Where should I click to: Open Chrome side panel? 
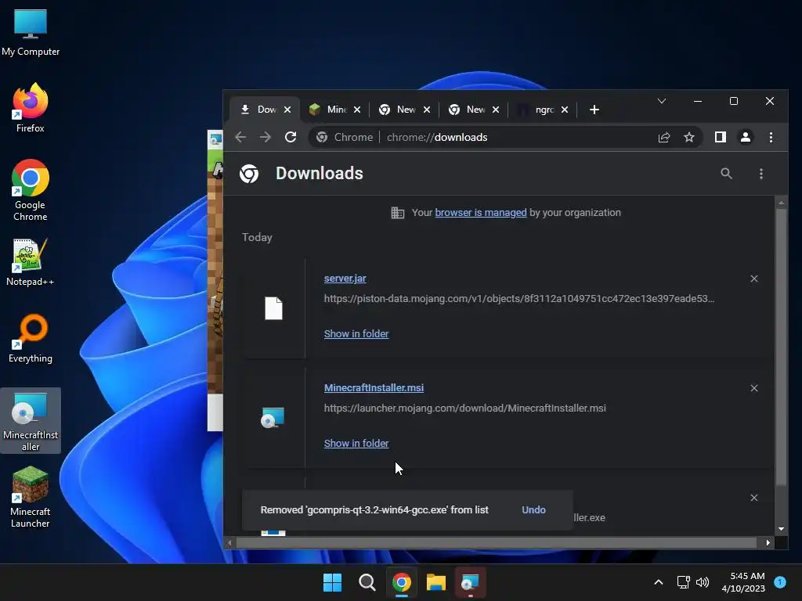(721, 137)
